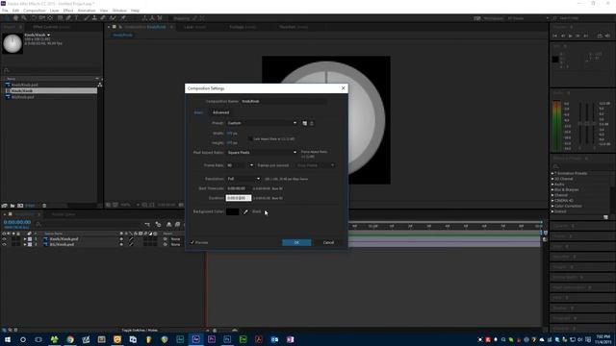The image size is (616, 346).
Task: Open the File menu
Action: coord(5,11)
